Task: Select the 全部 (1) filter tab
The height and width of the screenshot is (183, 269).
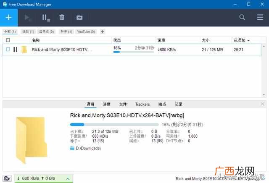Action: point(10,32)
